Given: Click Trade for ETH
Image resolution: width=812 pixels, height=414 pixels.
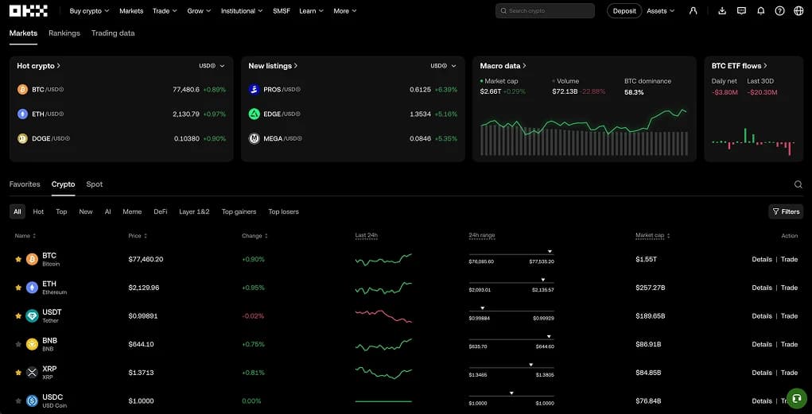Looking at the screenshot, I should (789, 288).
